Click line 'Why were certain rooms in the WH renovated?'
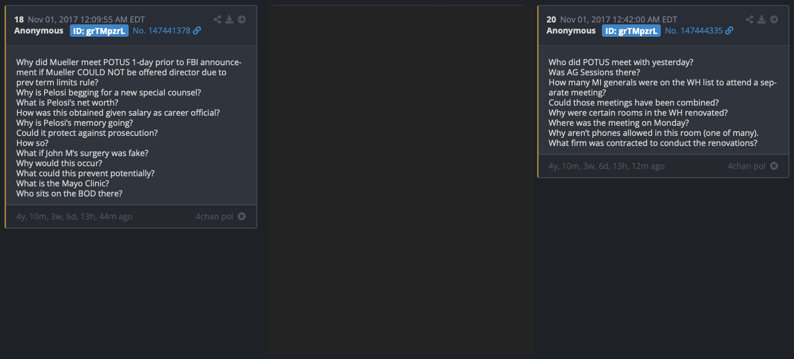794x359 pixels. [x=638, y=112]
